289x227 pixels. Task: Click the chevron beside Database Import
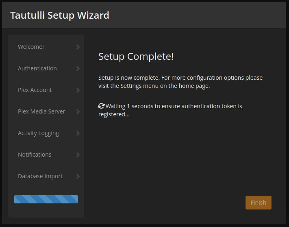tap(78, 177)
